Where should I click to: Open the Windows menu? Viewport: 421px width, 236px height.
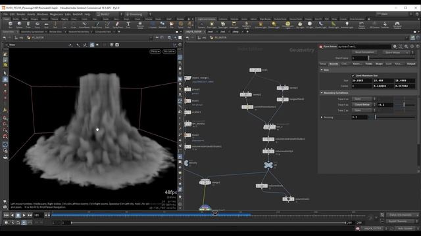(42, 14)
